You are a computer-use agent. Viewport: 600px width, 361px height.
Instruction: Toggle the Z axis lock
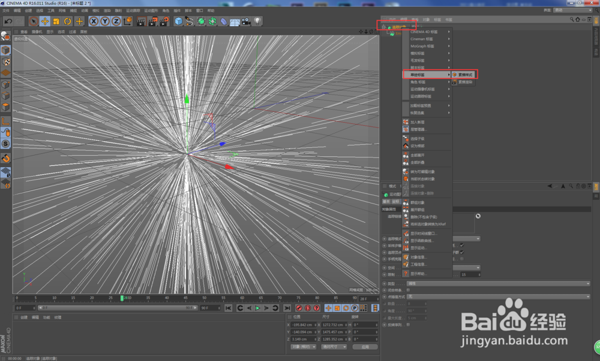pyautogui.click(x=116, y=22)
